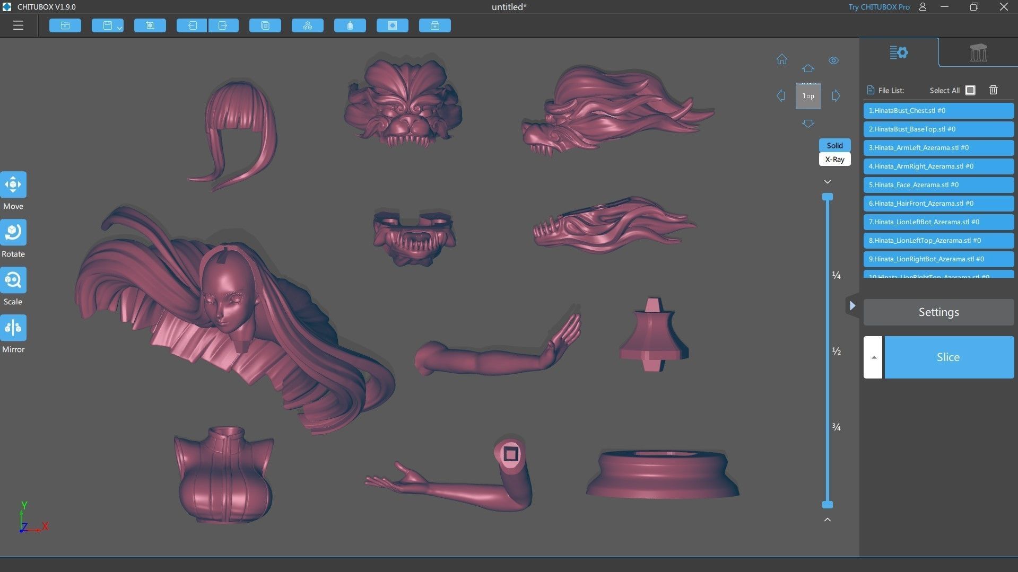Click the top handle of layer slider

(828, 197)
